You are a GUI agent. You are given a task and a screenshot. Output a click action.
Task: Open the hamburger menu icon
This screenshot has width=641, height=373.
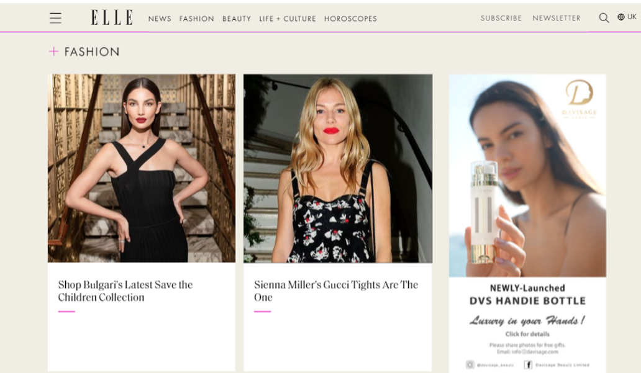[x=55, y=18]
